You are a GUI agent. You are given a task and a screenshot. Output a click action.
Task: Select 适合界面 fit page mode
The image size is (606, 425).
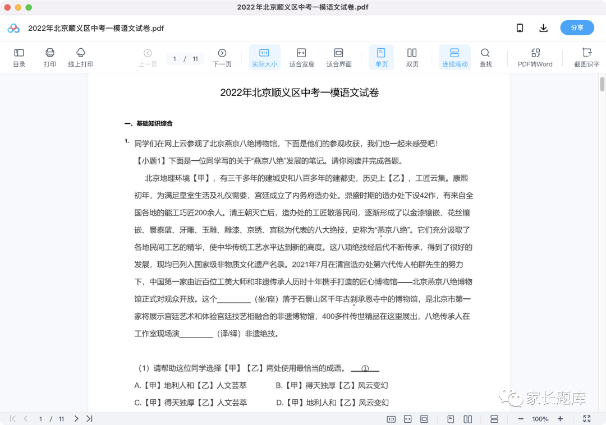(338, 58)
